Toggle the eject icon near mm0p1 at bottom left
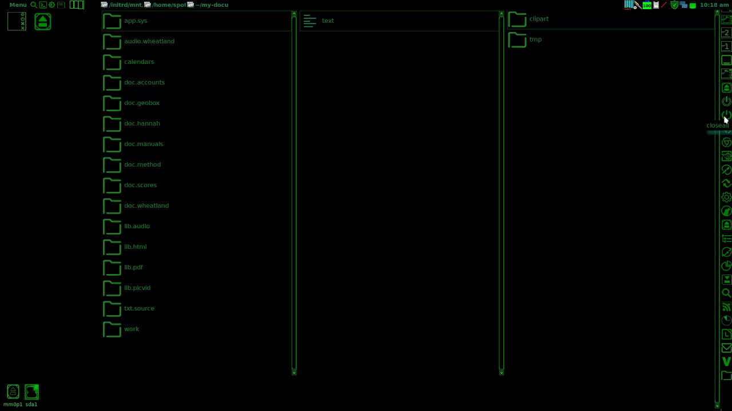This screenshot has width=732, height=411. pos(13,391)
